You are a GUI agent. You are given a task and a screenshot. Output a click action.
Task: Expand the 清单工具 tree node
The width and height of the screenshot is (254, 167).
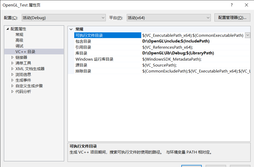pos(12,63)
